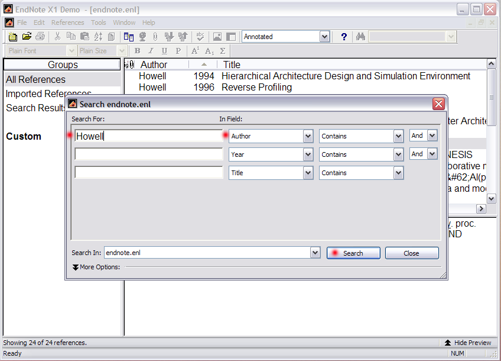Click the Print toolbar icon
The height and width of the screenshot is (361, 501).
[40, 37]
